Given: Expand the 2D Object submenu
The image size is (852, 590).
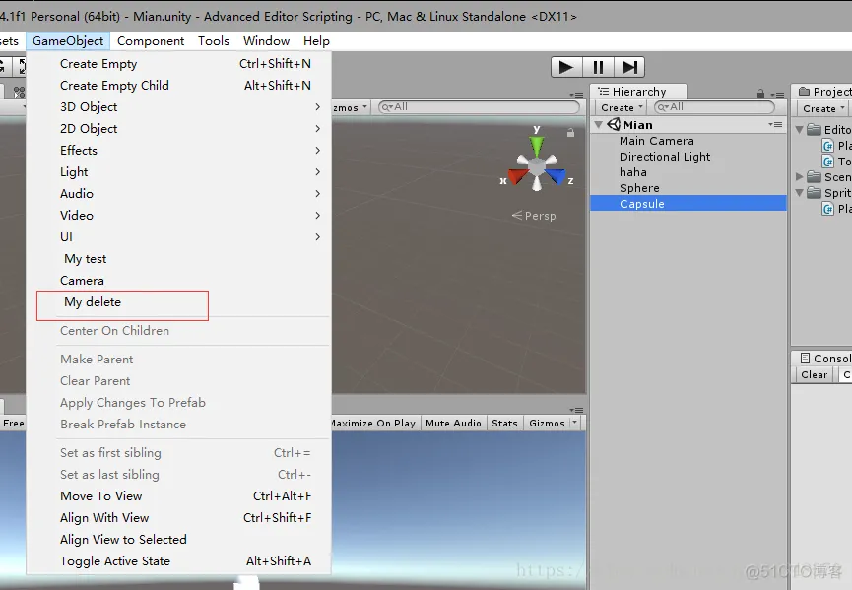Looking at the screenshot, I should click(x=178, y=129).
